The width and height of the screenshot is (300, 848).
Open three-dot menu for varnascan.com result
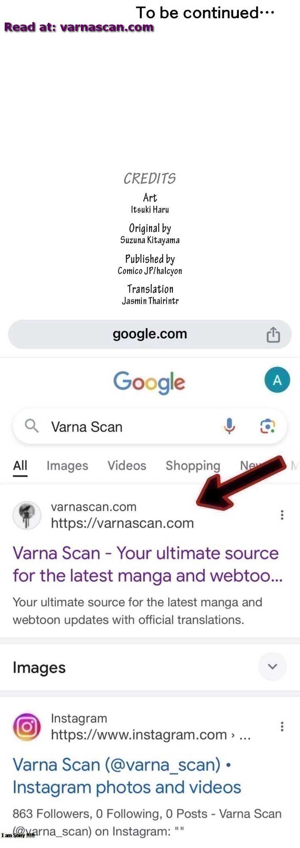pos(282,515)
